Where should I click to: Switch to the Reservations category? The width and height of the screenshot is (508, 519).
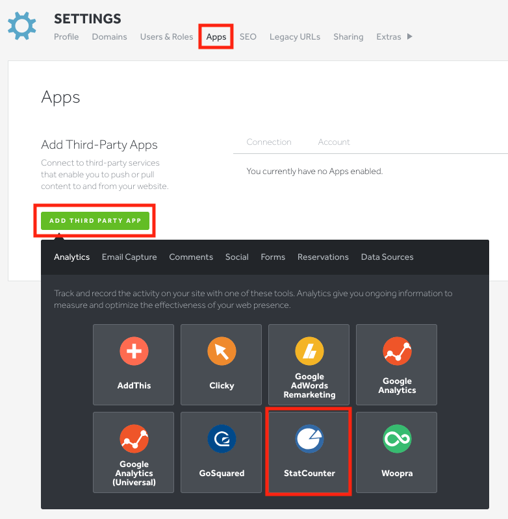323,257
